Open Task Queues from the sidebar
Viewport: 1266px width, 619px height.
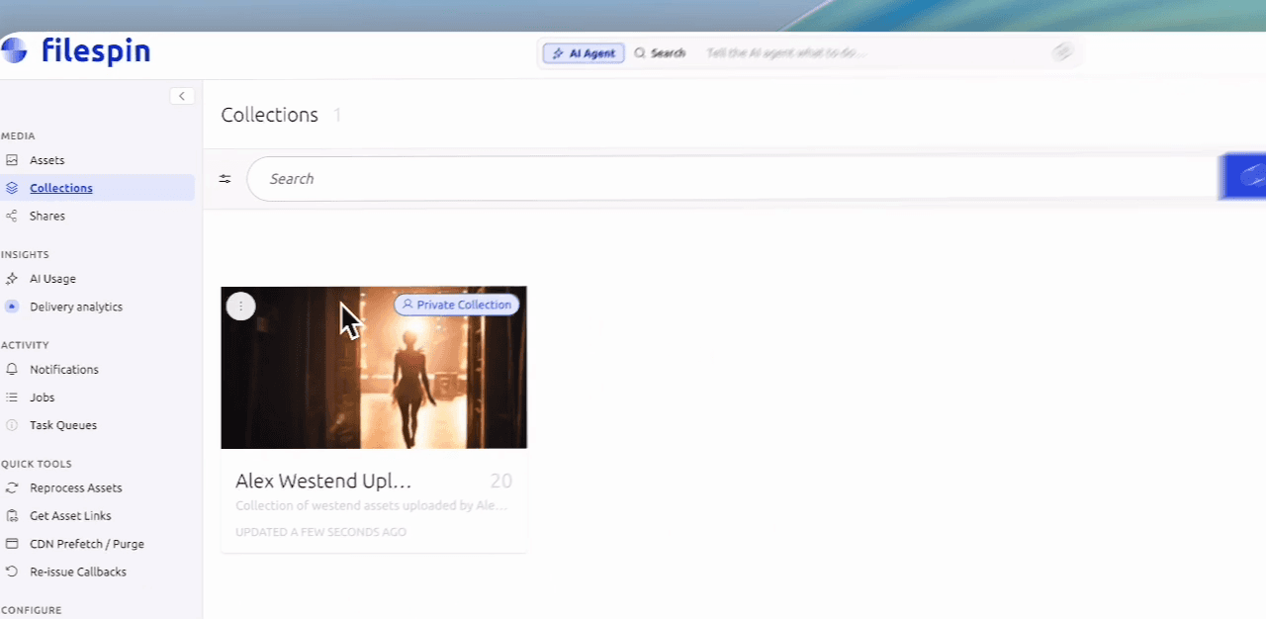[63, 425]
